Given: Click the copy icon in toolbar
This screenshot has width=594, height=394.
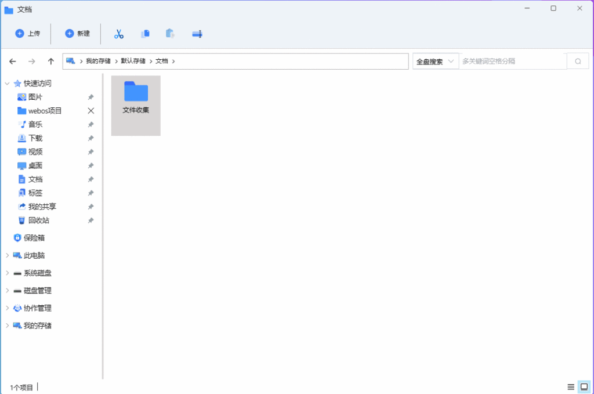Looking at the screenshot, I should tap(145, 34).
